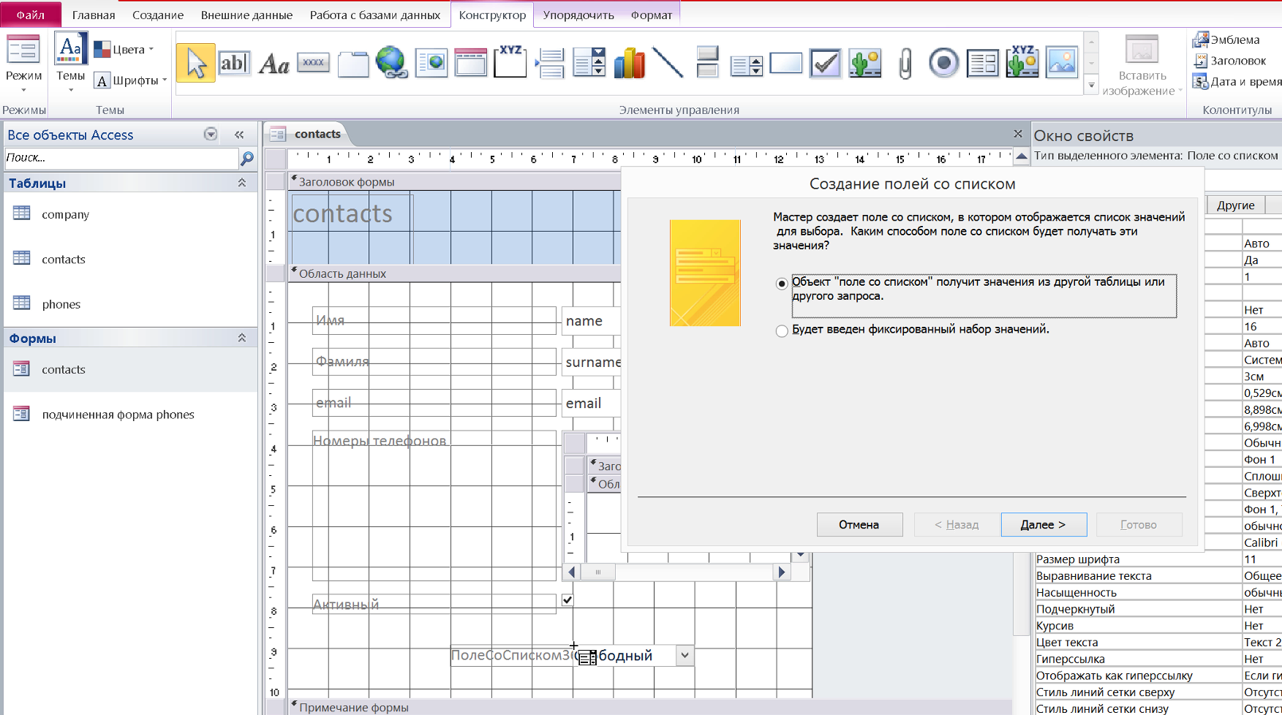Image resolution: width=1282 pixels, height=715 pixels.
Task: Click the Далее > button in wizard
Action: [x=1043, y=525]
